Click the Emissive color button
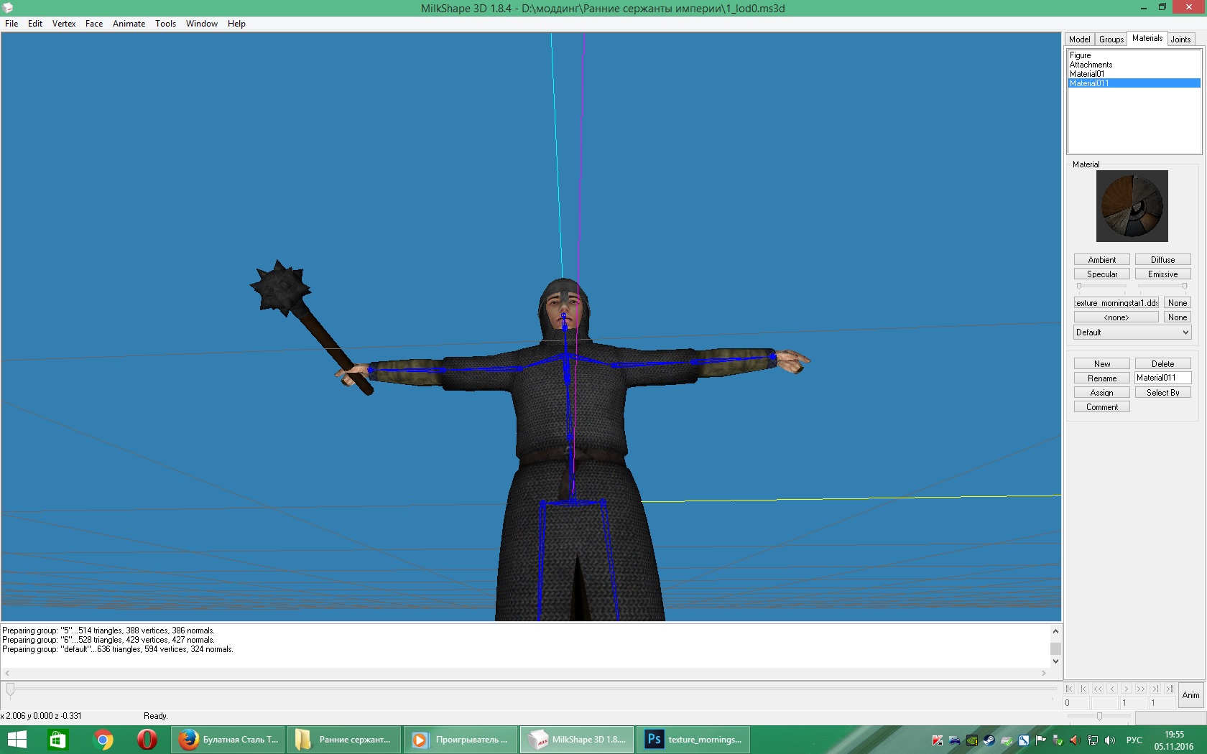Screen dimensions: 1207x754 (1163, 274)
